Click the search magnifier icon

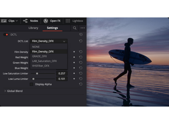(x=74, y=28)
